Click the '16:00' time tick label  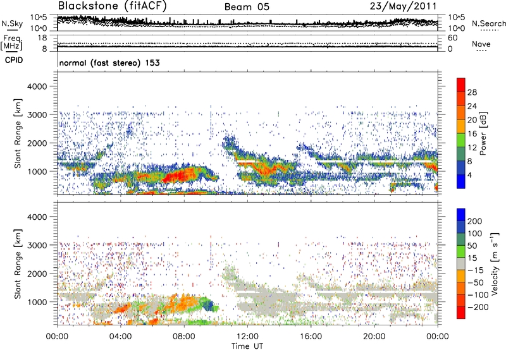[x=311, y=337]
